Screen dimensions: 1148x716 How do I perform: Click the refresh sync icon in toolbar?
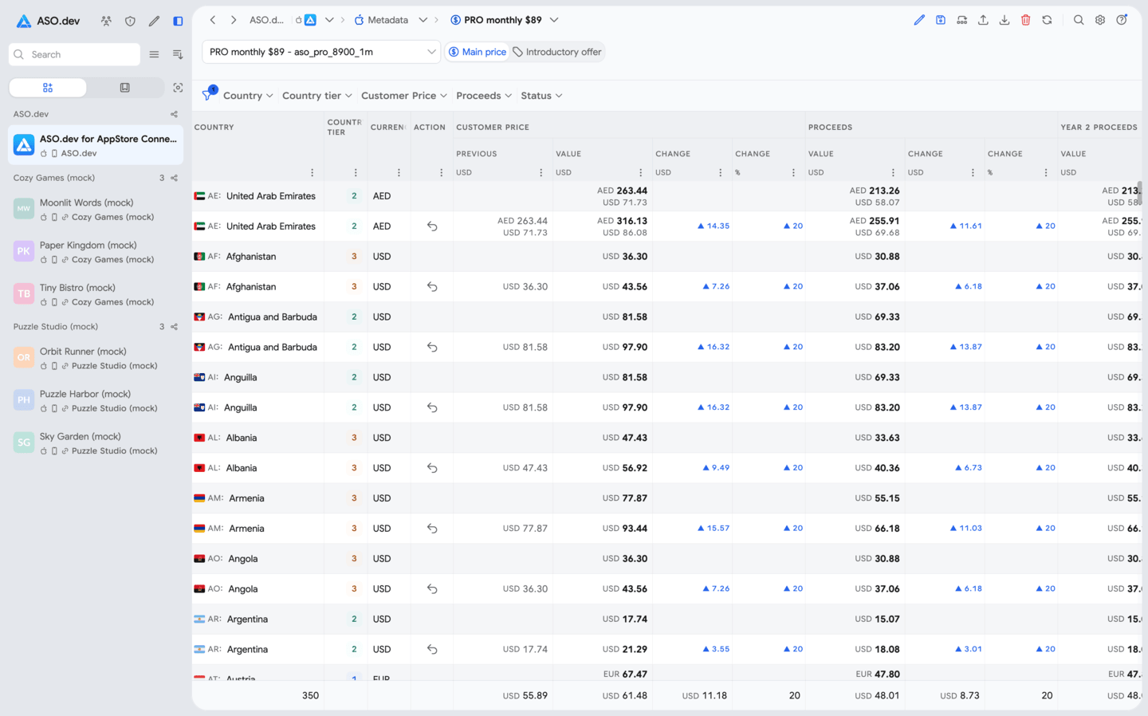point(1047,20)
